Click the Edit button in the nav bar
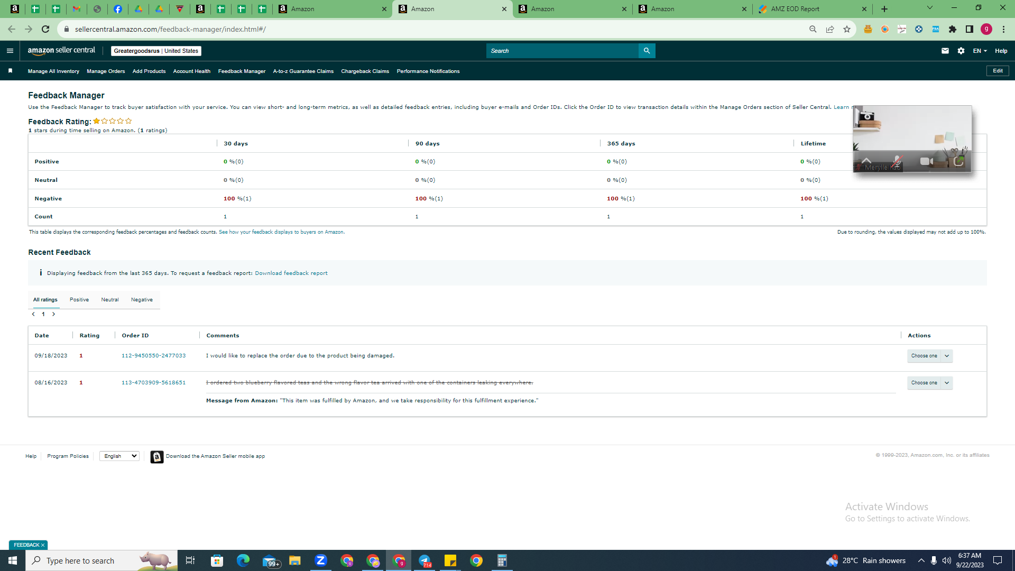Viewport: 1015px width, 571px height. coord(998,71)
